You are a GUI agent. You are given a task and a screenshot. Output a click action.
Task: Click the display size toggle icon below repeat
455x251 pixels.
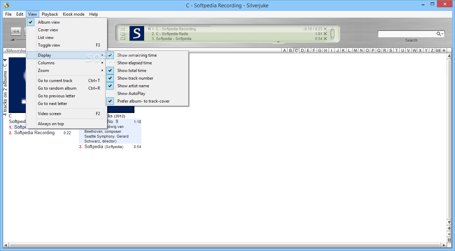click(x=123, y=39)
